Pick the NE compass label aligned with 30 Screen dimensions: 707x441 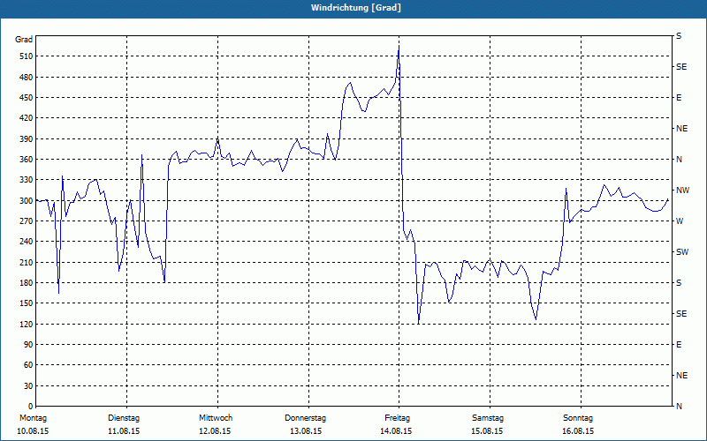(x=681, y=376)
